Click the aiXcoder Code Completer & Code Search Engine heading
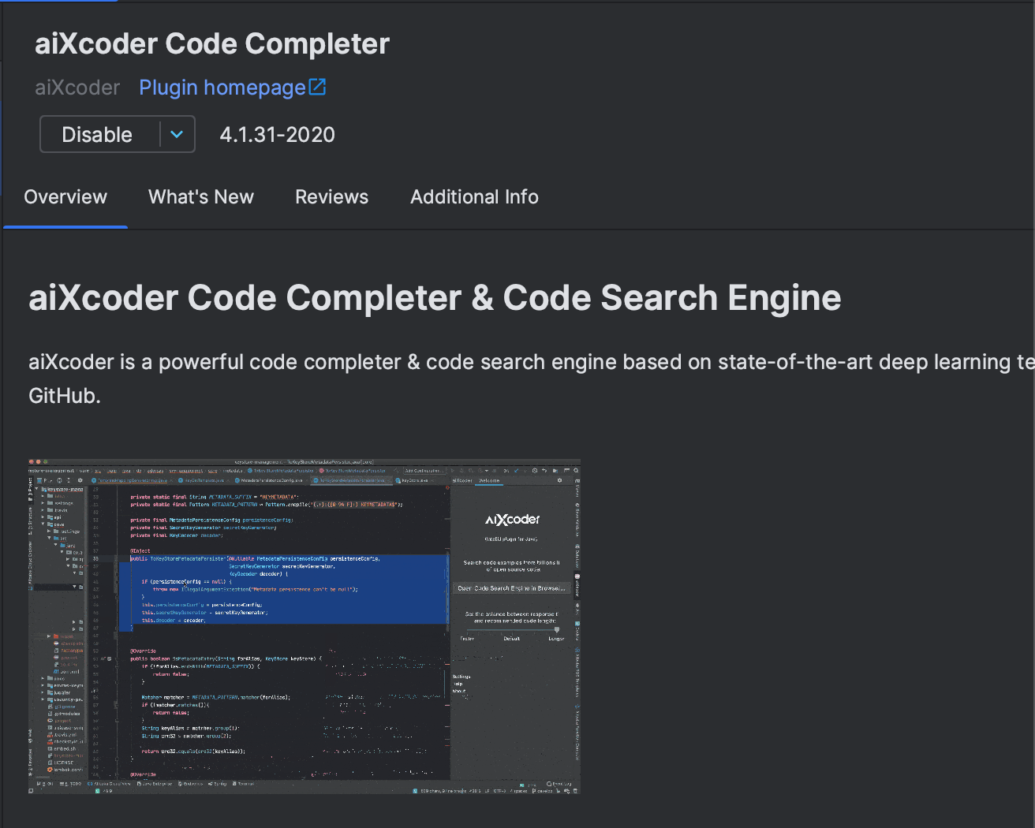The height and width of the screenshot is (828, 1035). click(435, 298)
